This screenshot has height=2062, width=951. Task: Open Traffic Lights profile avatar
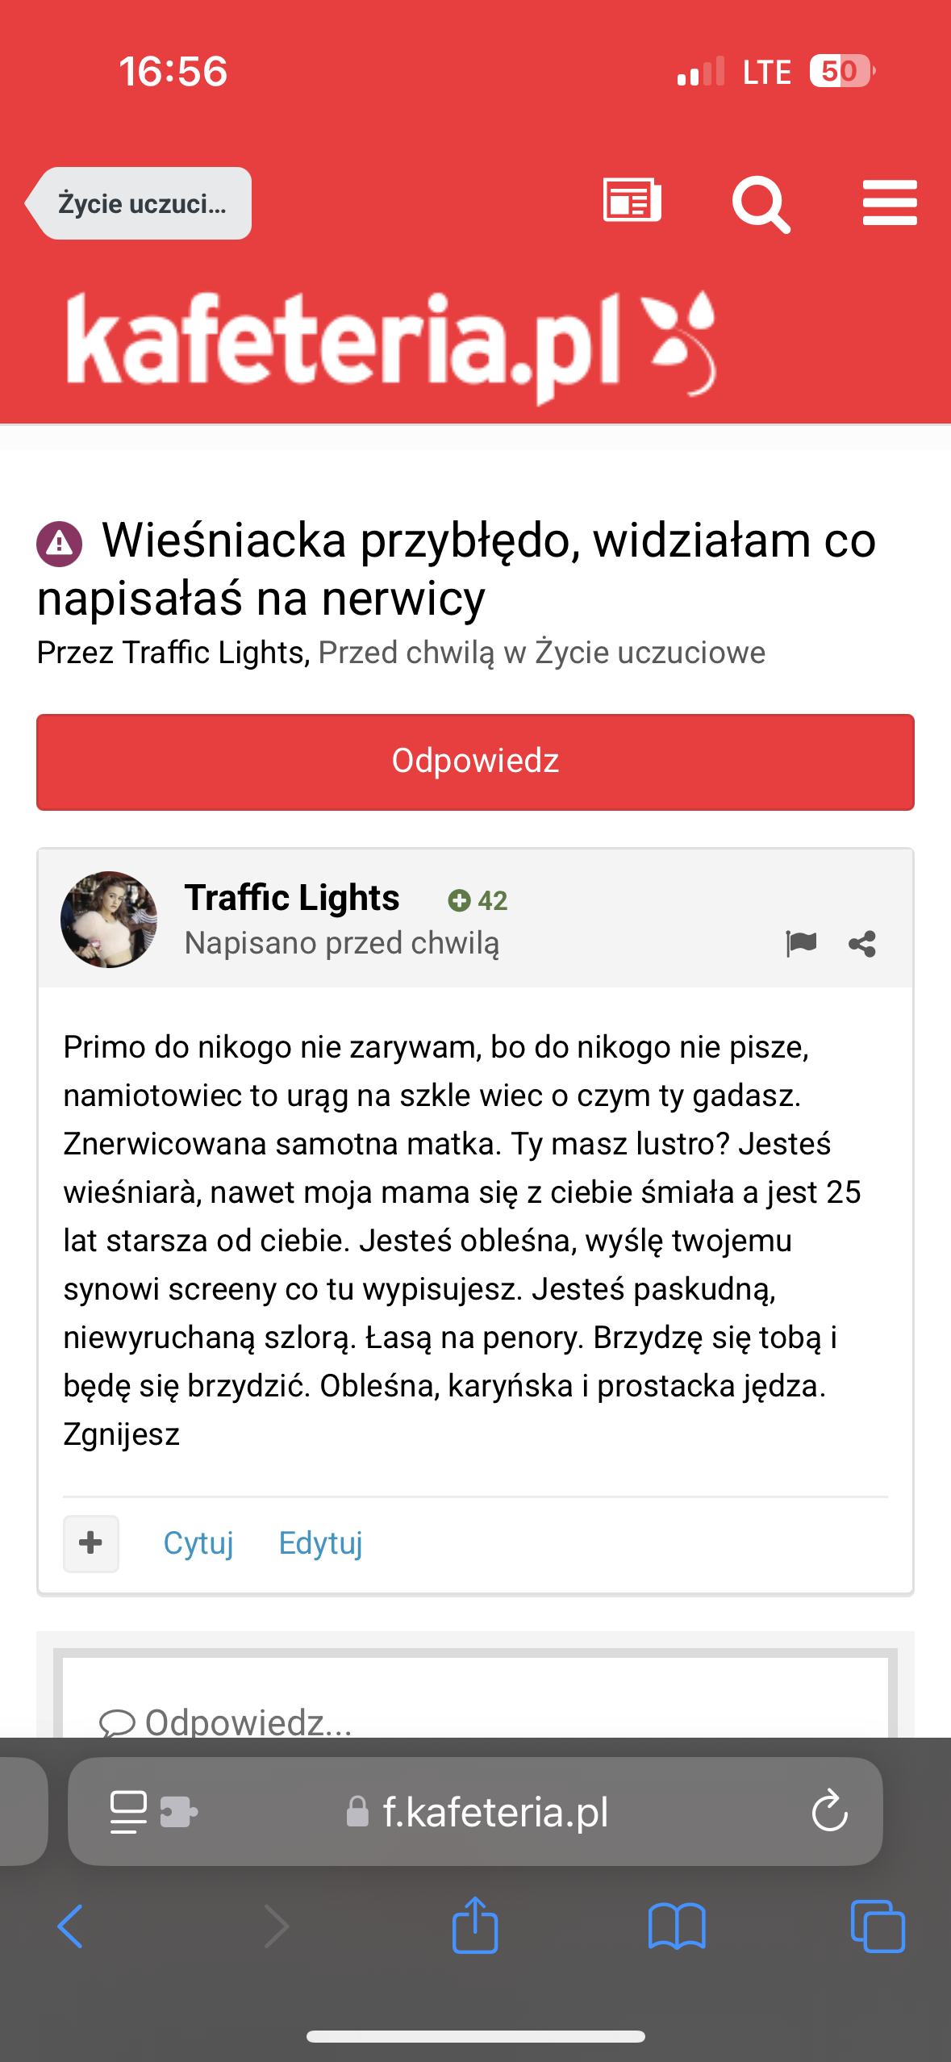click(109, 919)
